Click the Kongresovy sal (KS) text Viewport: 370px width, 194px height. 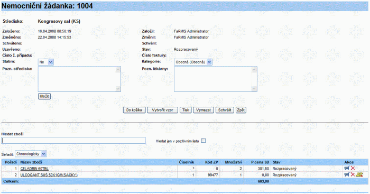click(59, 21)
